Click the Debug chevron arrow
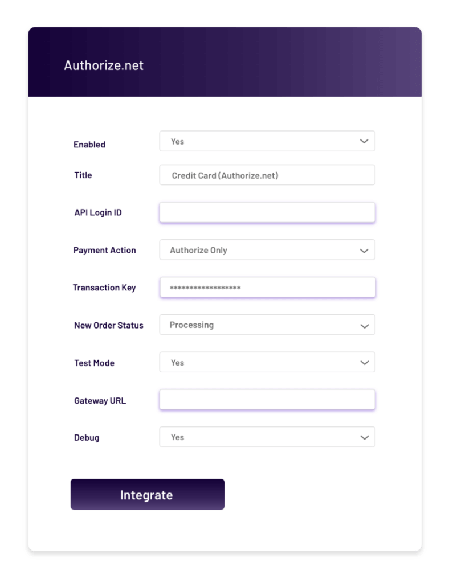 tap(364, 437)
